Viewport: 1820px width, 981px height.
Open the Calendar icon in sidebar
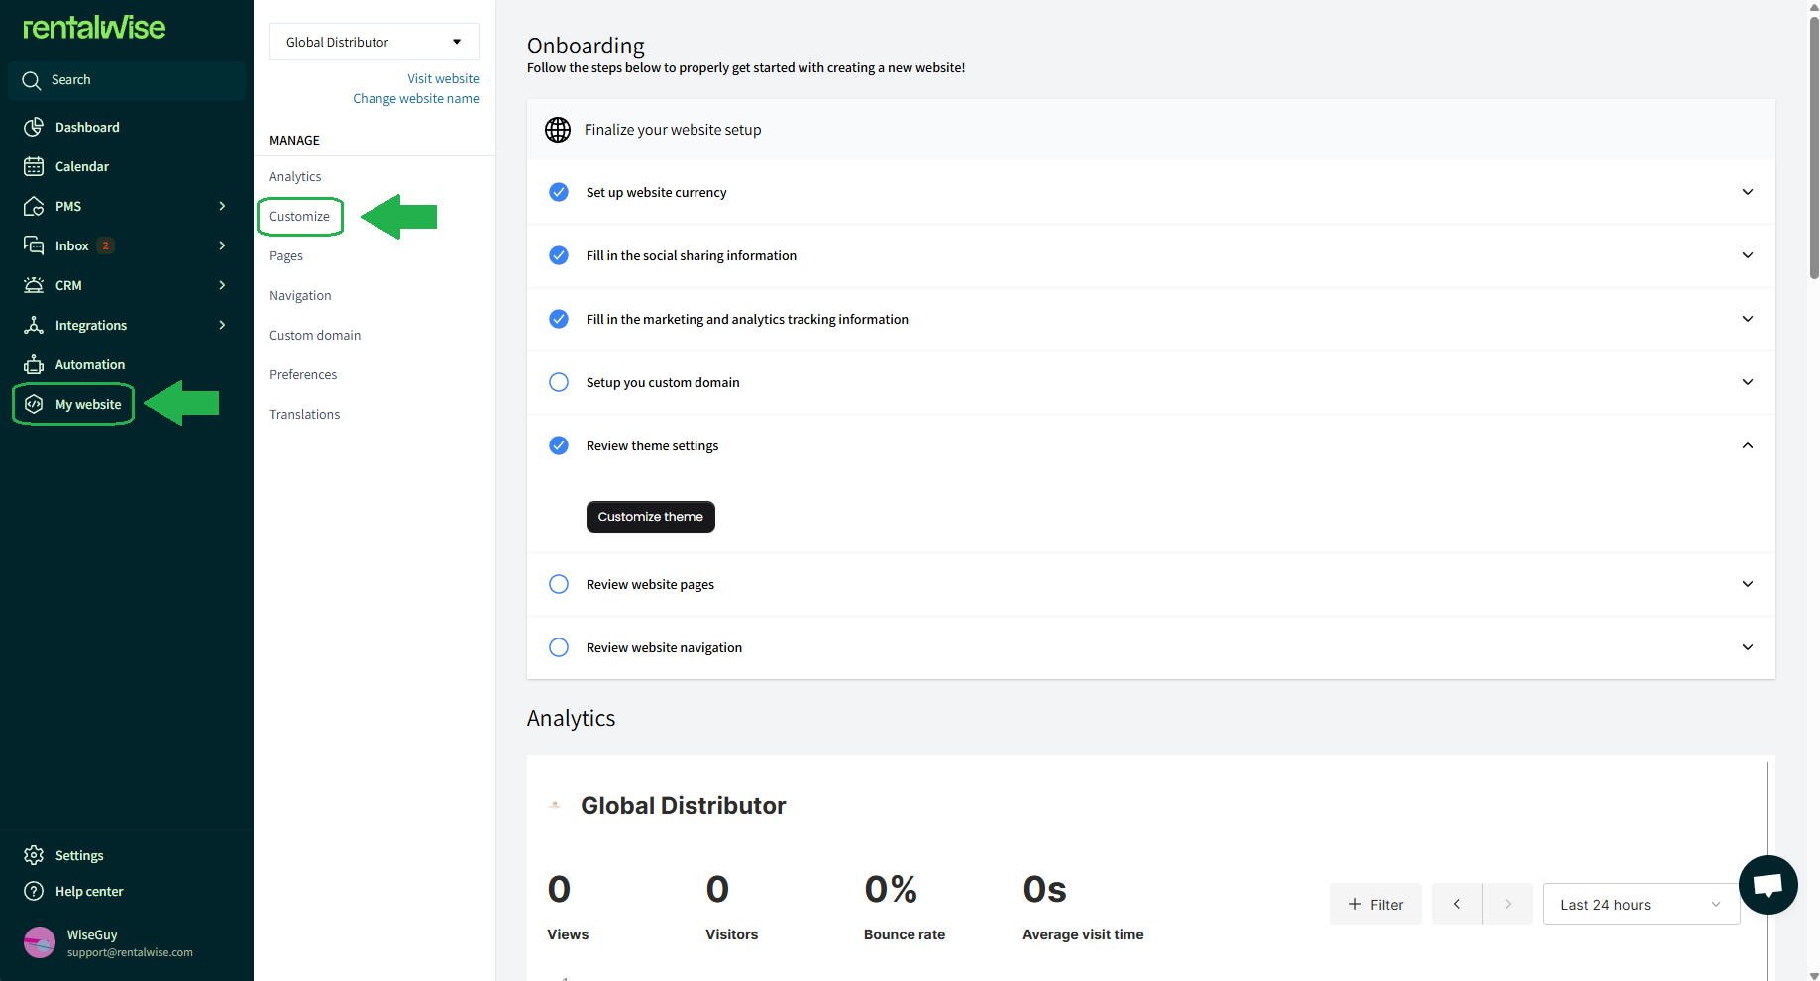[x=34, y=166]
